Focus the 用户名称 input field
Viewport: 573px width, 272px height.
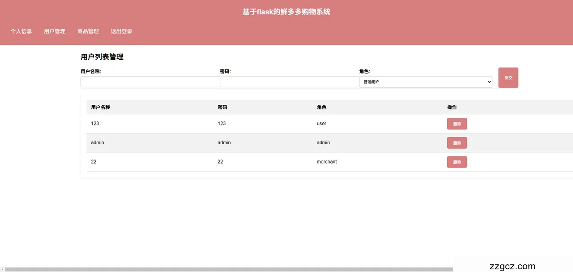pyautogui.click(x=150, y=82)
